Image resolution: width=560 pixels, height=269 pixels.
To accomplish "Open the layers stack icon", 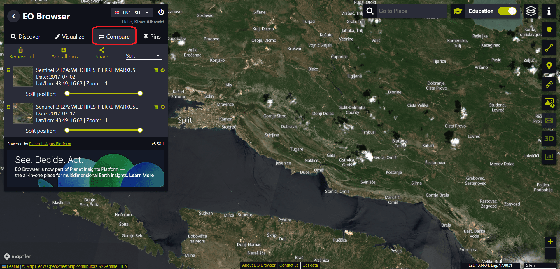I will (531, 11).
